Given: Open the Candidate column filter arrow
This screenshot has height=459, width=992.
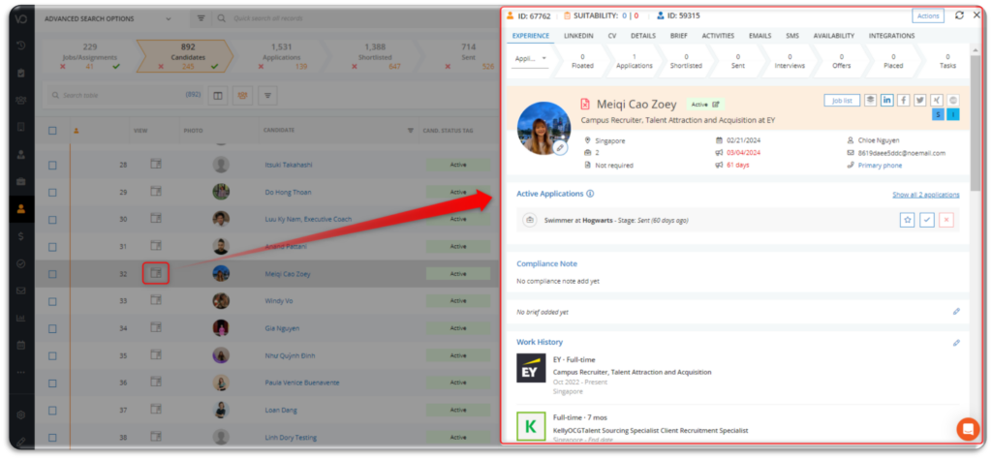Looking at the screenshot, I should point(410,130).
